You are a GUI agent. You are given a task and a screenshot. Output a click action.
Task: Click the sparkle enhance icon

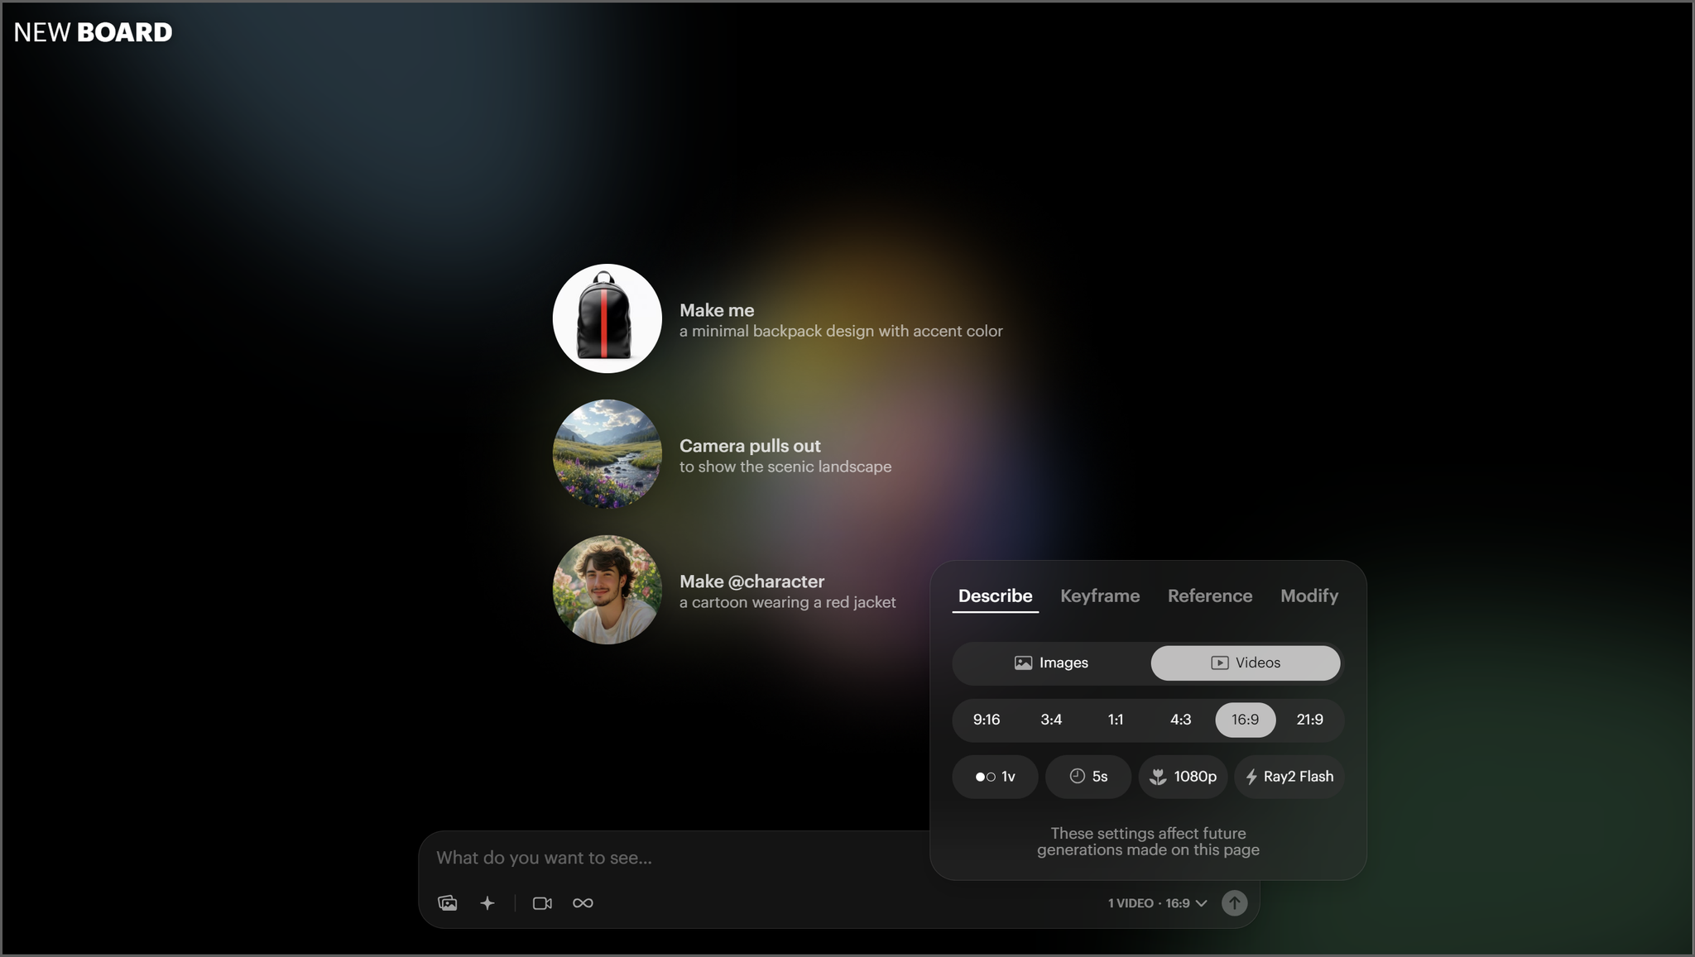point(487,902)
